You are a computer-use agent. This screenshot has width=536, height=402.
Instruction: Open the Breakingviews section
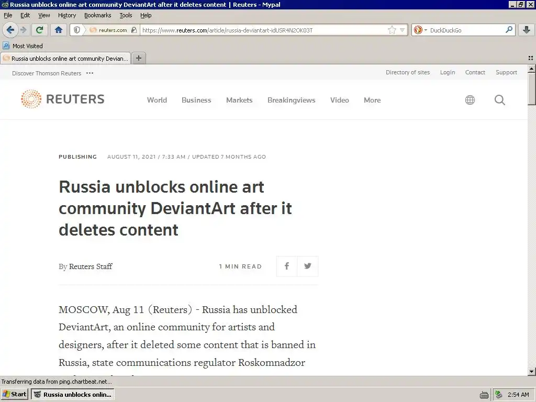(291, 100)
